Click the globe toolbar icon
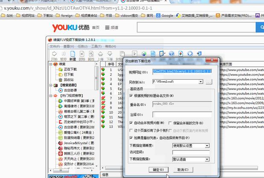The width and height of the screenshot is (264, 178). pos(144,54)
